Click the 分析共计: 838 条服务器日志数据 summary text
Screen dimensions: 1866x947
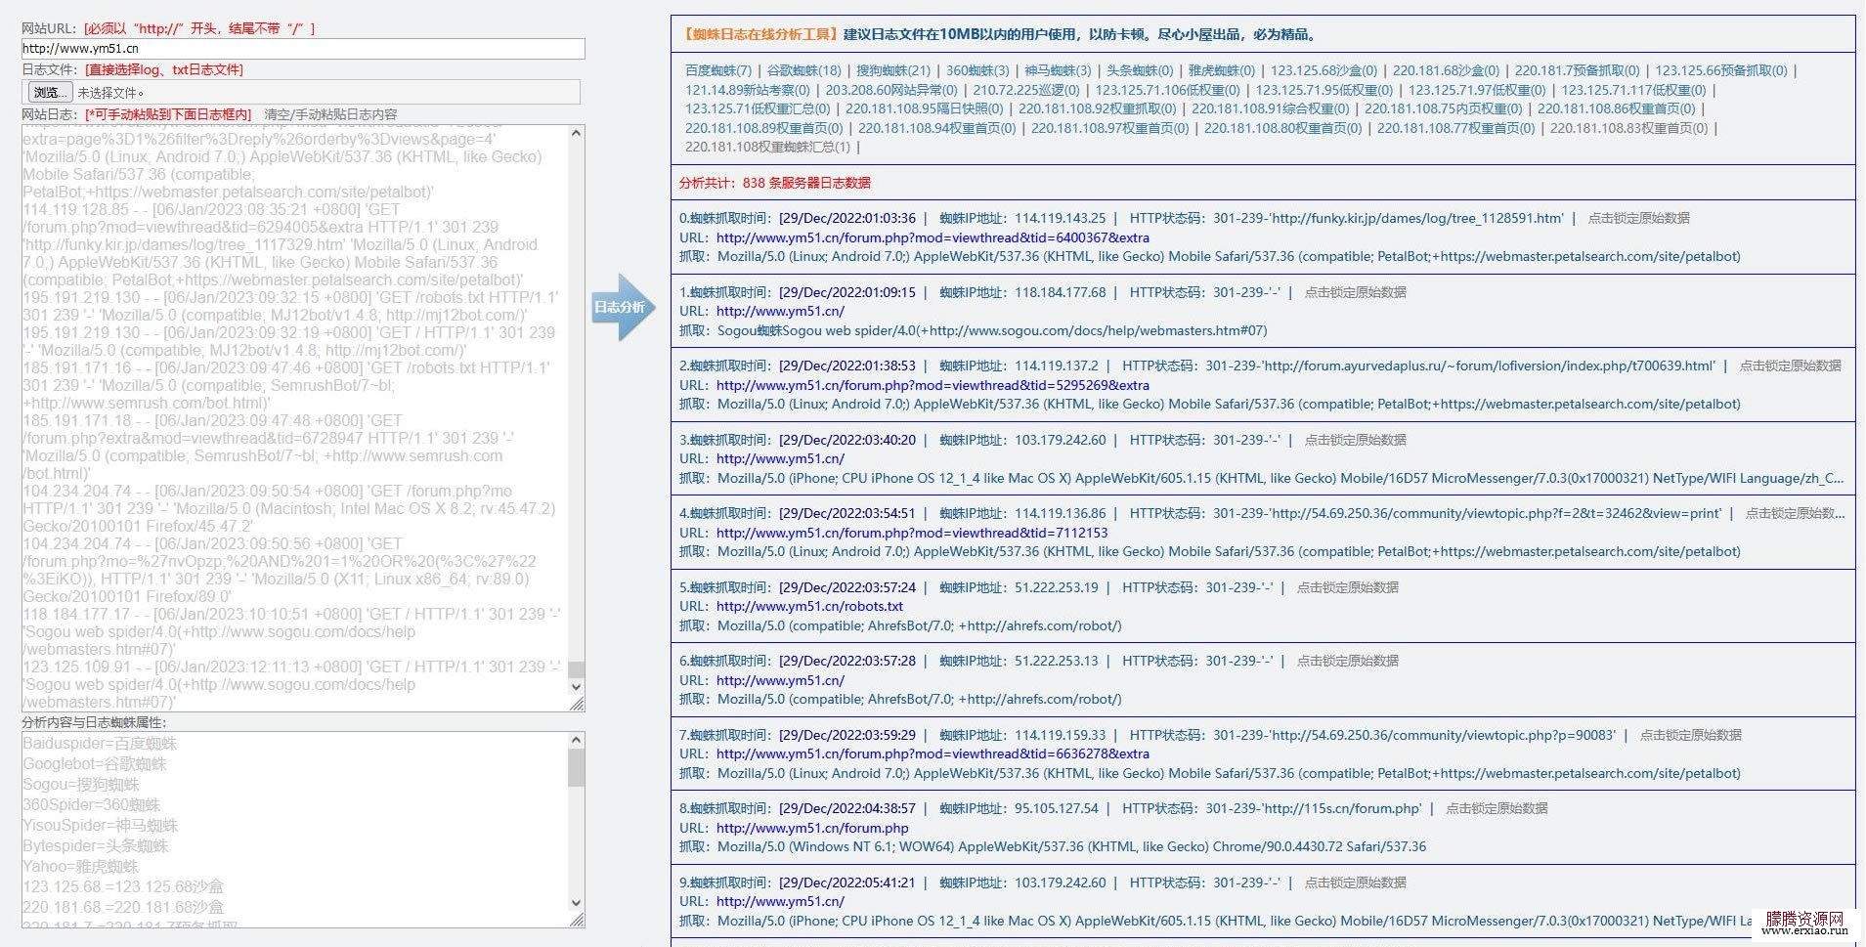pyautogui.click(x=775, y=183)
